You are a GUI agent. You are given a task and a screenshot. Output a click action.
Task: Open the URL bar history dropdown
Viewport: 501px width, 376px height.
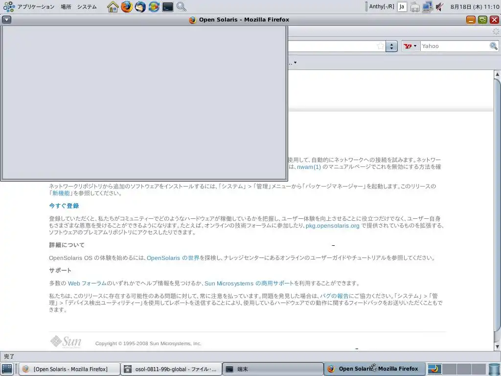(x=391, y=46)
